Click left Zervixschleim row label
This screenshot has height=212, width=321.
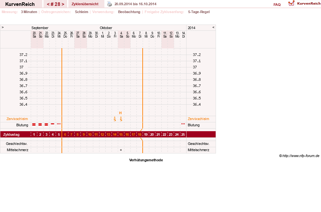tap(17, 119)
